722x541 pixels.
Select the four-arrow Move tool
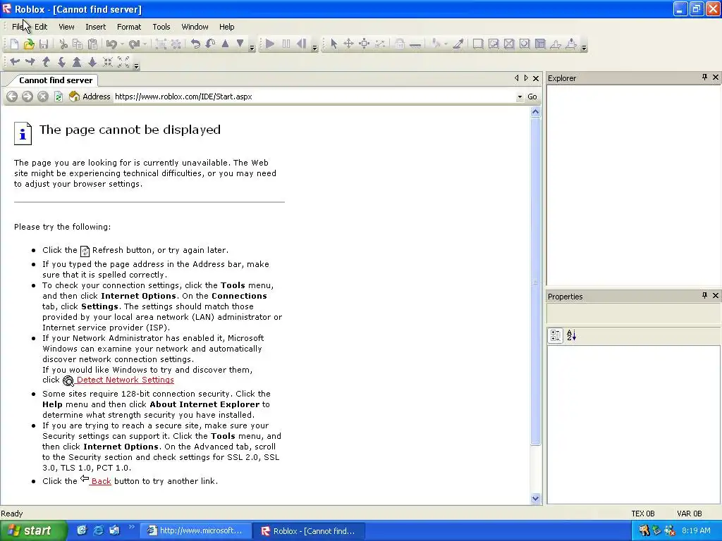tap(348, 44)
